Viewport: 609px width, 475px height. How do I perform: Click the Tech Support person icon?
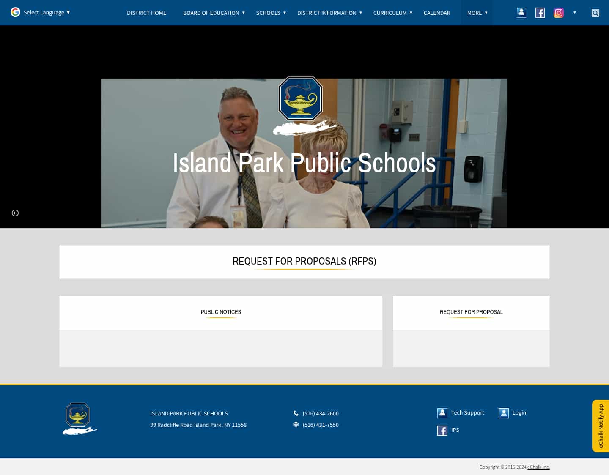(x=442, y=413)
